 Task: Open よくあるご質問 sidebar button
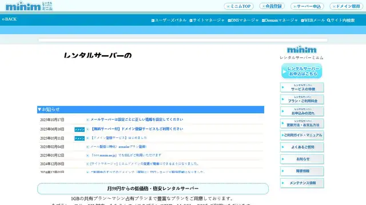tap(302, 147)
